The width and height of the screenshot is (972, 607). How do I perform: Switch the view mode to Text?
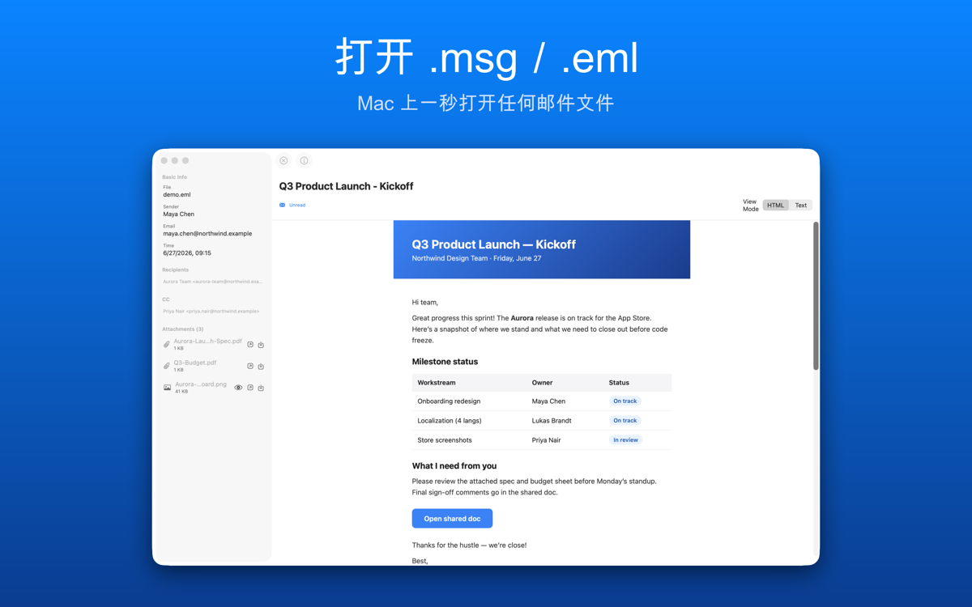(x=800, y=205)
